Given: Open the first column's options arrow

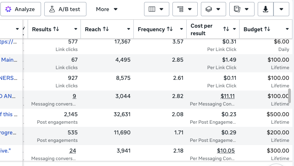Looking at the screenshot, I should (x=17, y=29).
